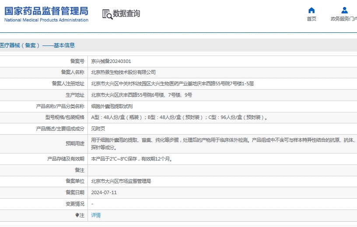Screen dimensions: 357x227
Task: Click the 数据查询 heading text
Action: click(126, 14)
